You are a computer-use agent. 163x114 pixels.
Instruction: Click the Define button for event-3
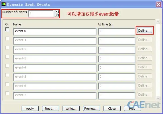[x=145, y=58]
